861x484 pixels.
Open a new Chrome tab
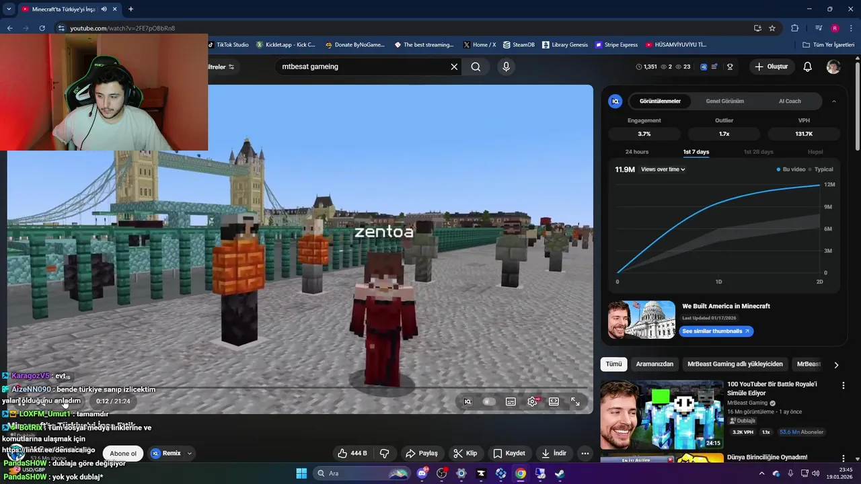click(130, 9)
